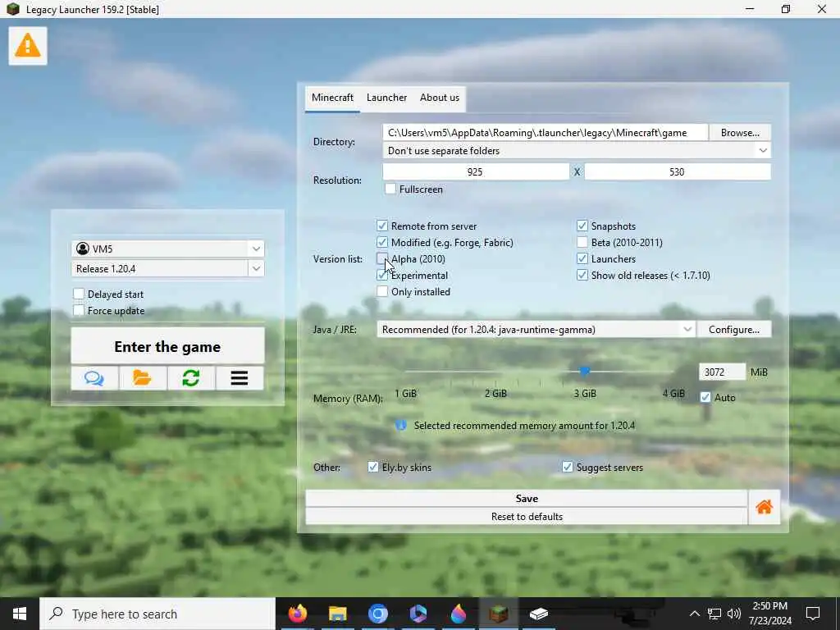Click the water-drop taskbar icon
Image resolution: width=840 pixels, height=630 pixels.
(458, 614)
